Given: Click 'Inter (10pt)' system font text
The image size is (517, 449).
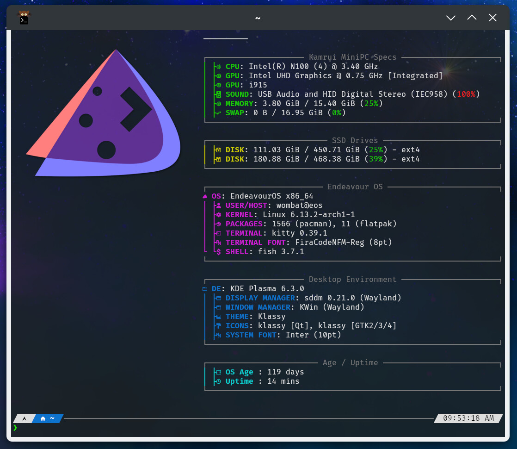Looking at the screenshot, I should click(313, 335).
